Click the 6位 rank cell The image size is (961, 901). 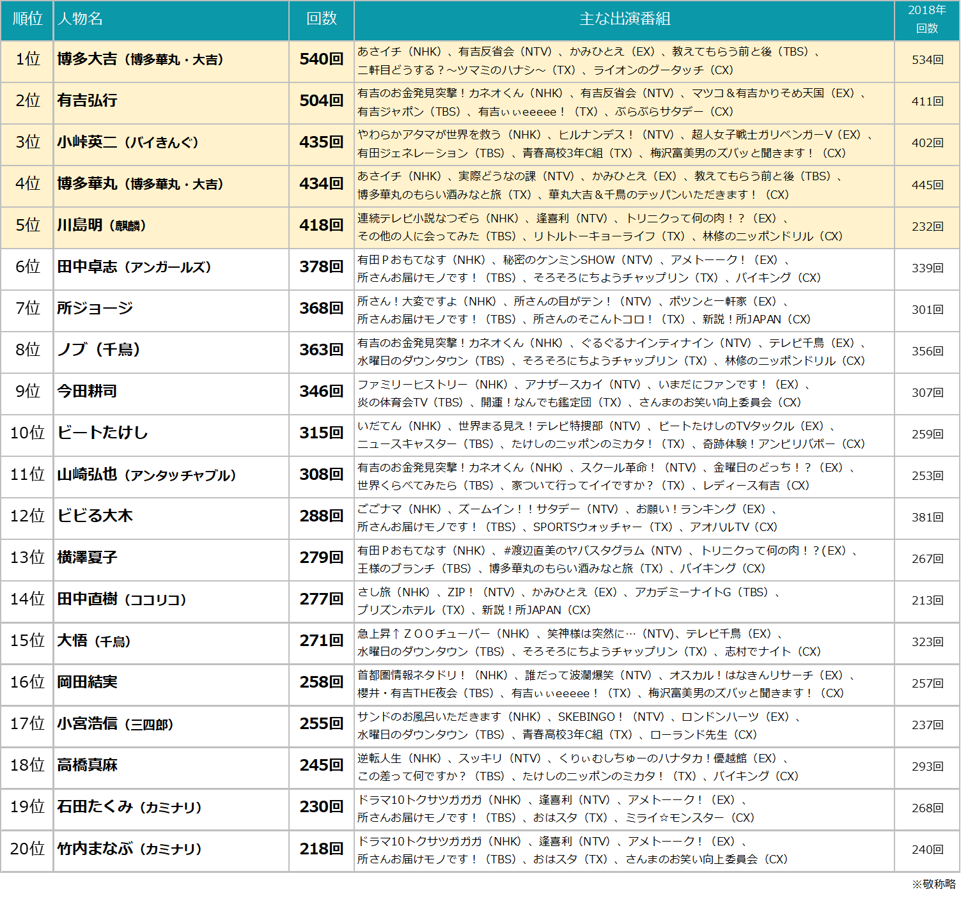[x=27, y=267]
